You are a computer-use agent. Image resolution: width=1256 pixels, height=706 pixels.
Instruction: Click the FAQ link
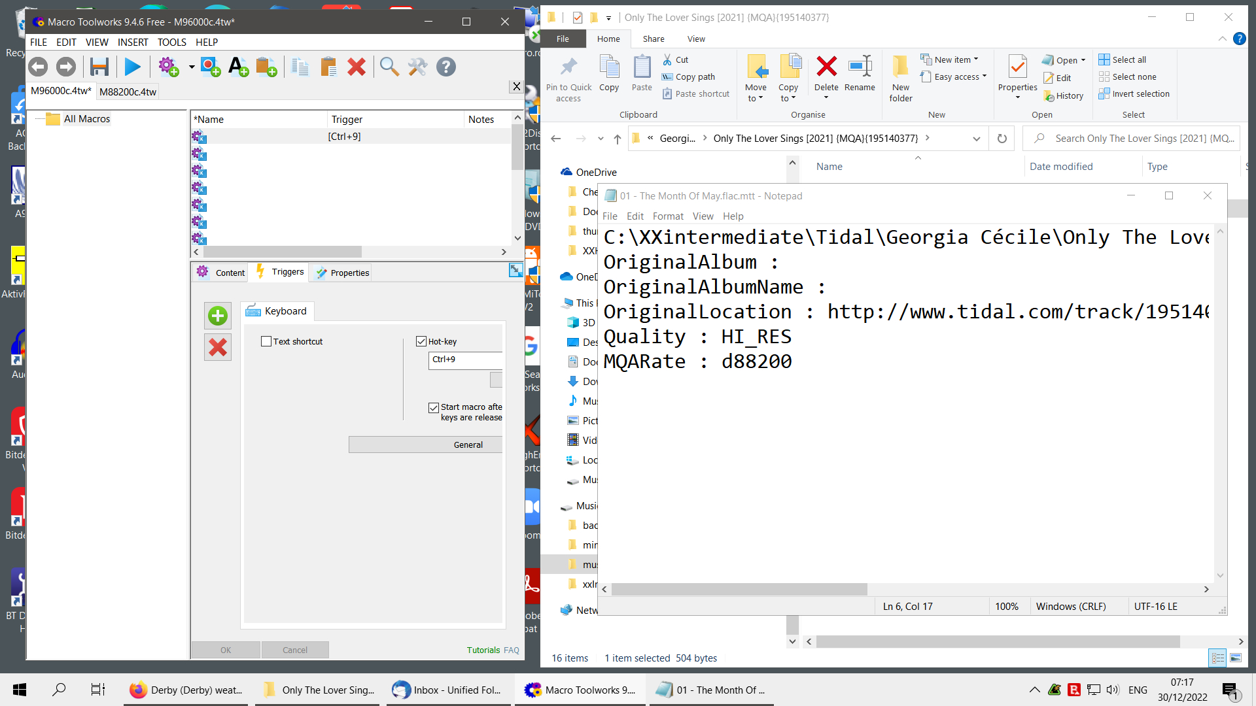pos(512,650)
